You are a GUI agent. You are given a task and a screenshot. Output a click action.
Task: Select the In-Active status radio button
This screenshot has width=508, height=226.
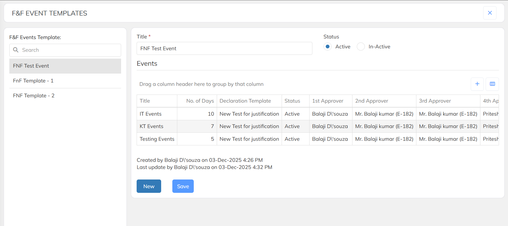click(x=361, y=47)
